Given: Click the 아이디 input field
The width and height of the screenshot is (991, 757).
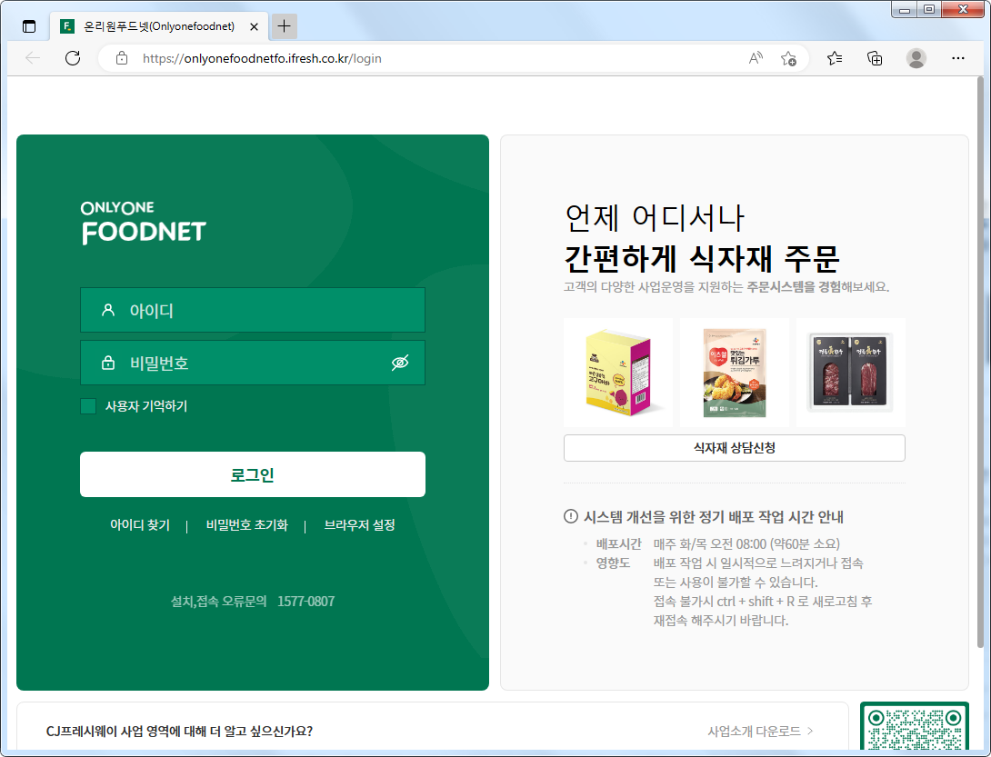Looking at the screenshot, I should pyautogui.click(x=253, y=310).
